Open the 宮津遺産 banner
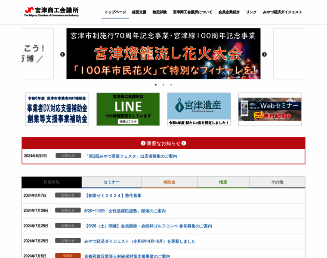327x258 pixels. (199, 109)
